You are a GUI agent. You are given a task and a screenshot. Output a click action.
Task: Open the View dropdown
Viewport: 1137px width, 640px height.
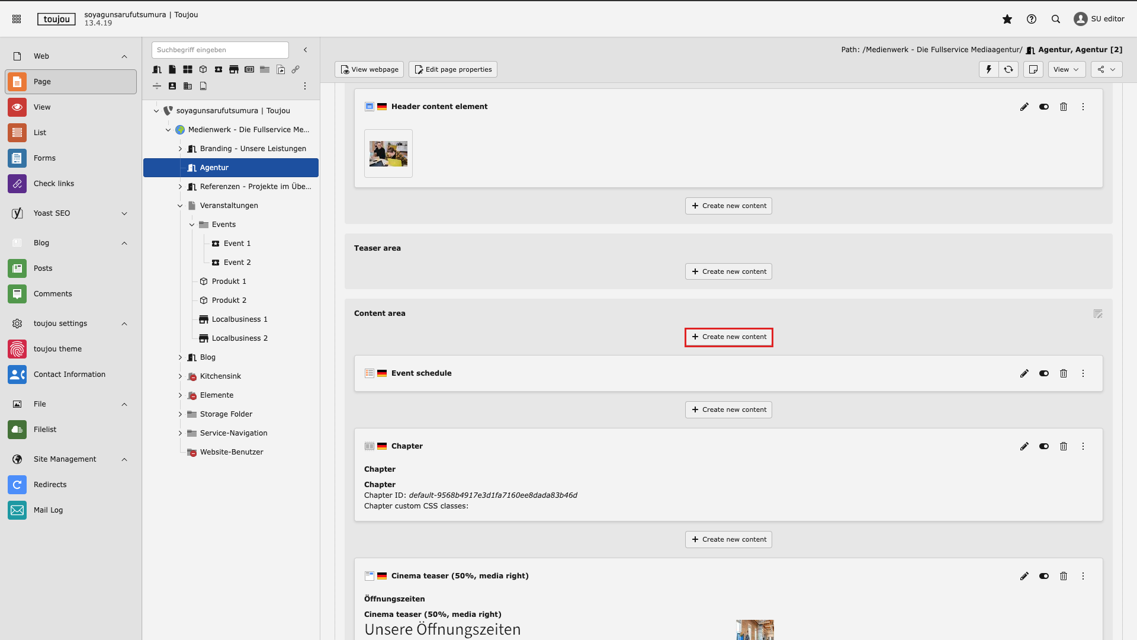(1066, 69)
